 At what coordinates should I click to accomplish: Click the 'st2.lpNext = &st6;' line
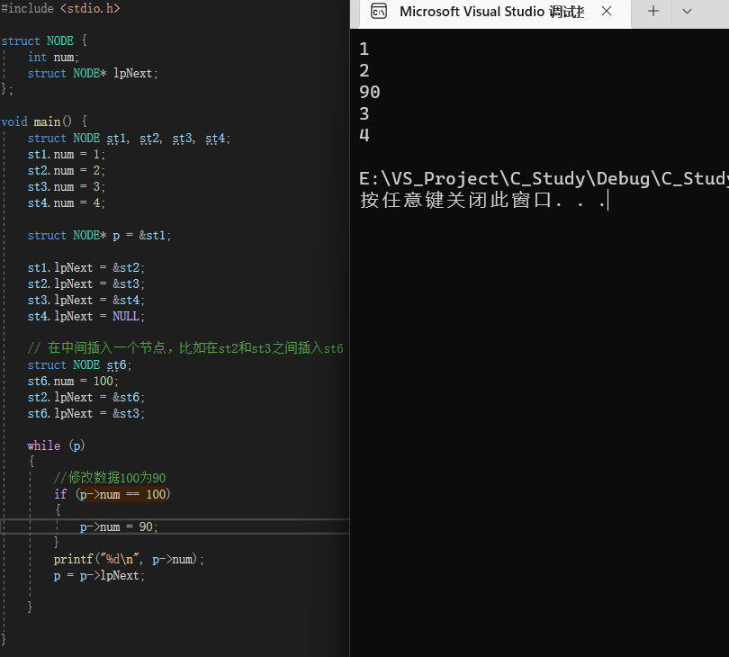pos(86,398)
